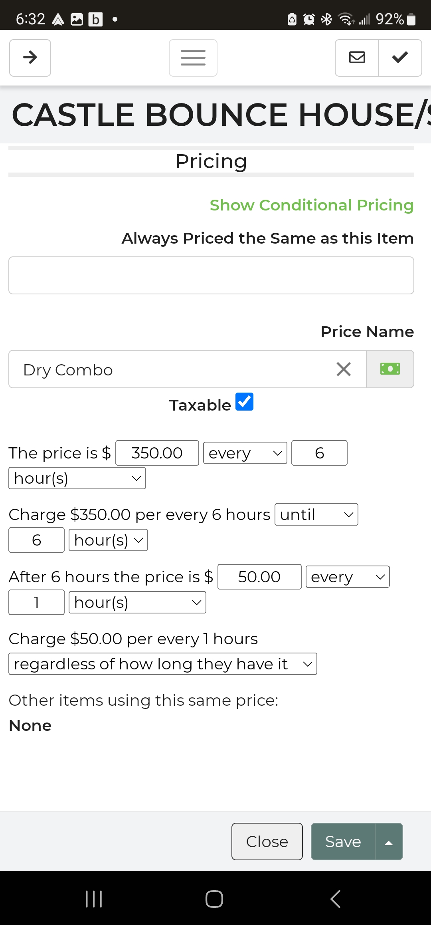Tap the envelope email icon
Screen dimensions: 431x925
[x=357, y=58]
